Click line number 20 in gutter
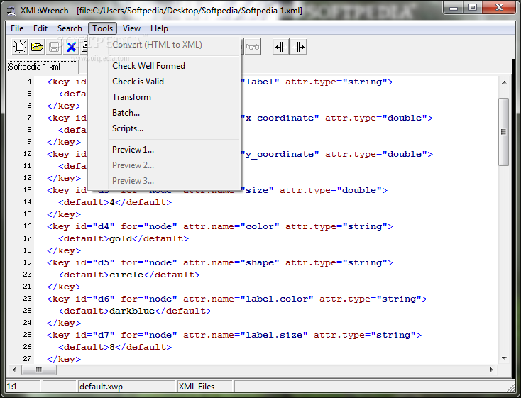 (27, 275)
